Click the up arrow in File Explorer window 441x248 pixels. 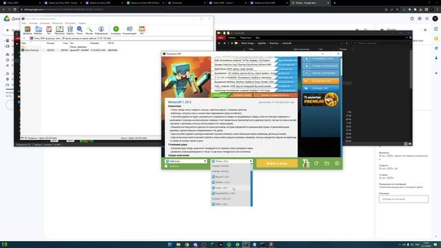pyautogui.click(x=232, y=43)
